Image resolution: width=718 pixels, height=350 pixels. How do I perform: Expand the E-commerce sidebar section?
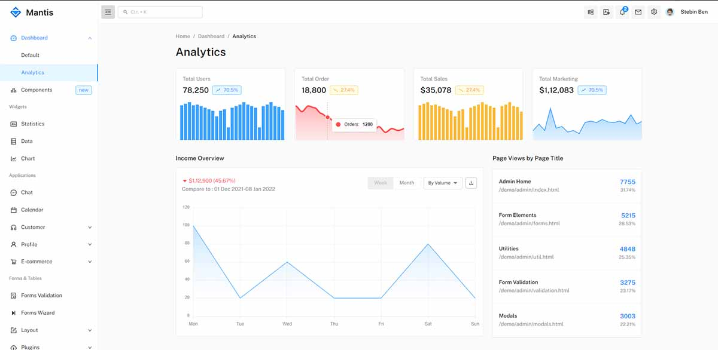[x=49, y=262]
